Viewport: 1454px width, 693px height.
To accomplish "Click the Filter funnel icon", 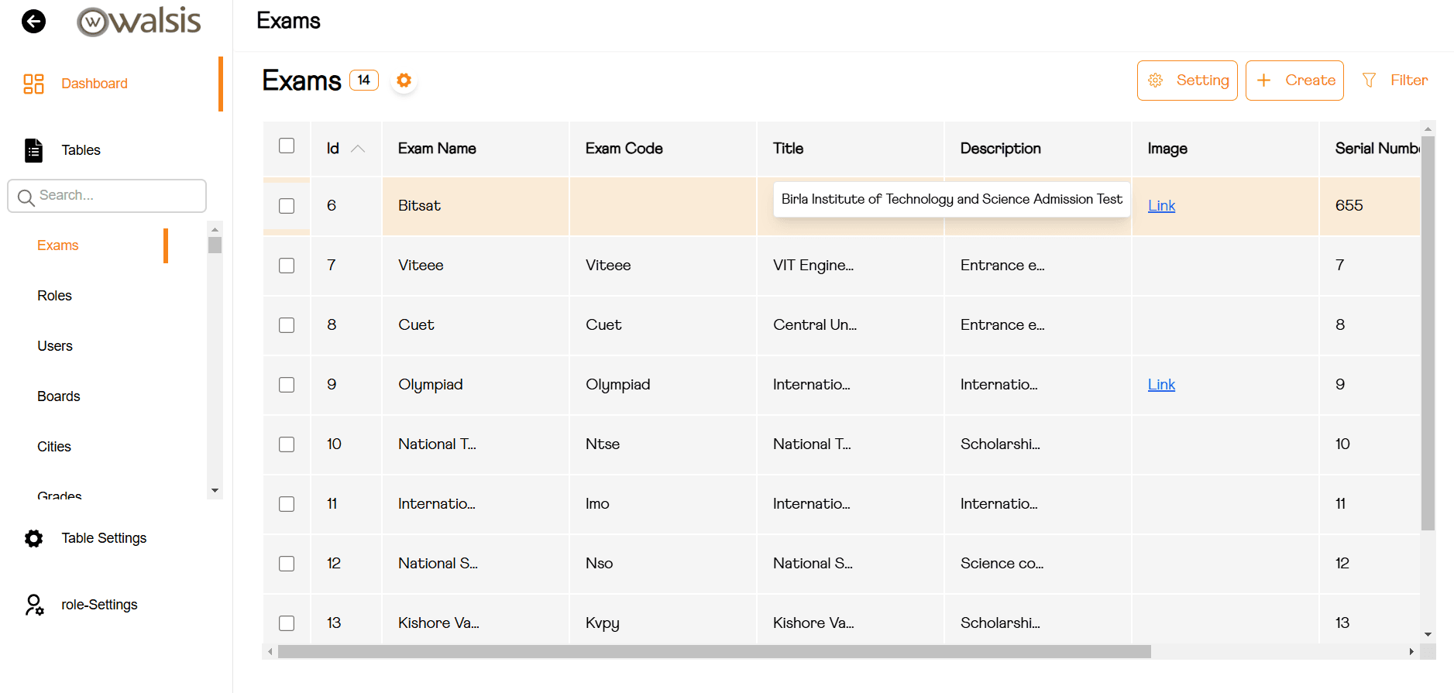I will pos(1369,81).
